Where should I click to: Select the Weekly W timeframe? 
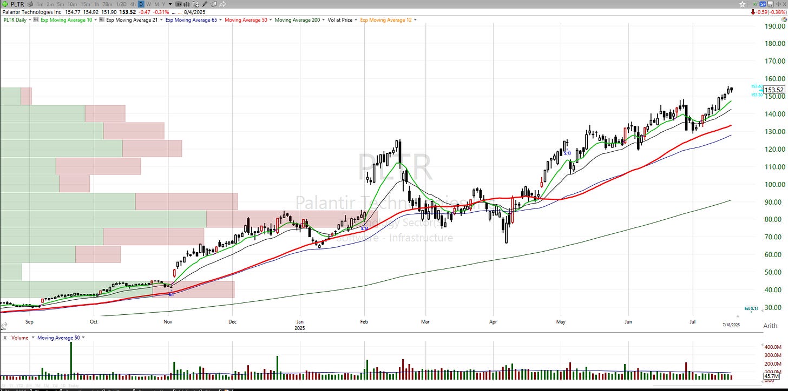149,4
